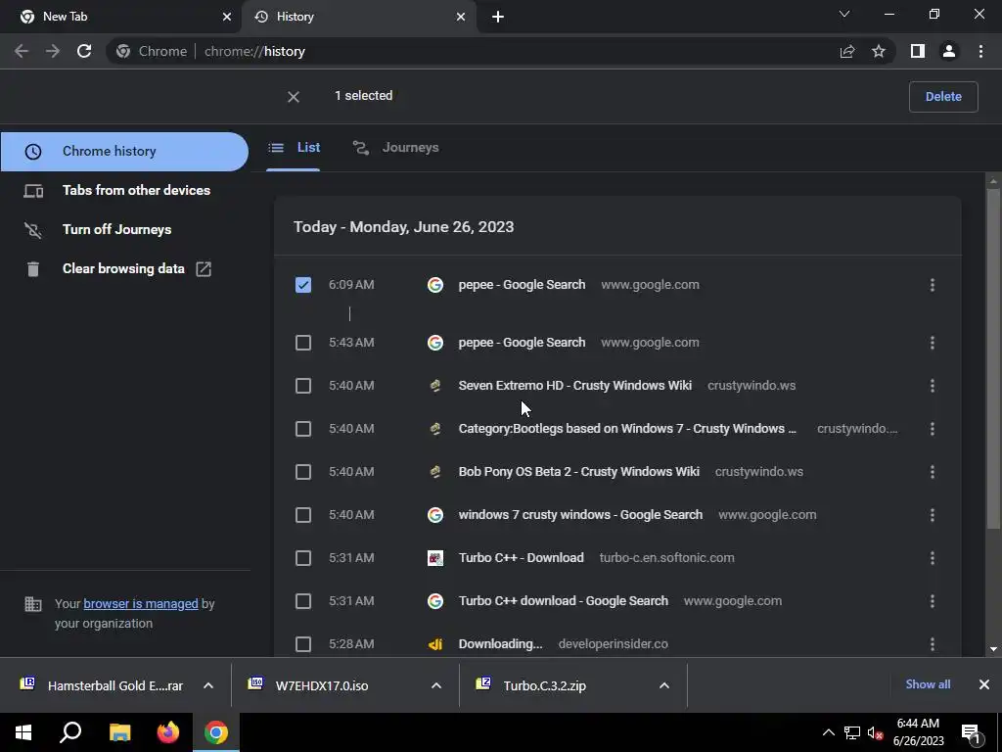Cancel selection with the X icon
Image resolution: width=1002 pixels, height=752 pixels.
294,97
